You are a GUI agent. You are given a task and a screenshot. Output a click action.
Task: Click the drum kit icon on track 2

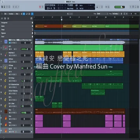(x=6, y=48)
